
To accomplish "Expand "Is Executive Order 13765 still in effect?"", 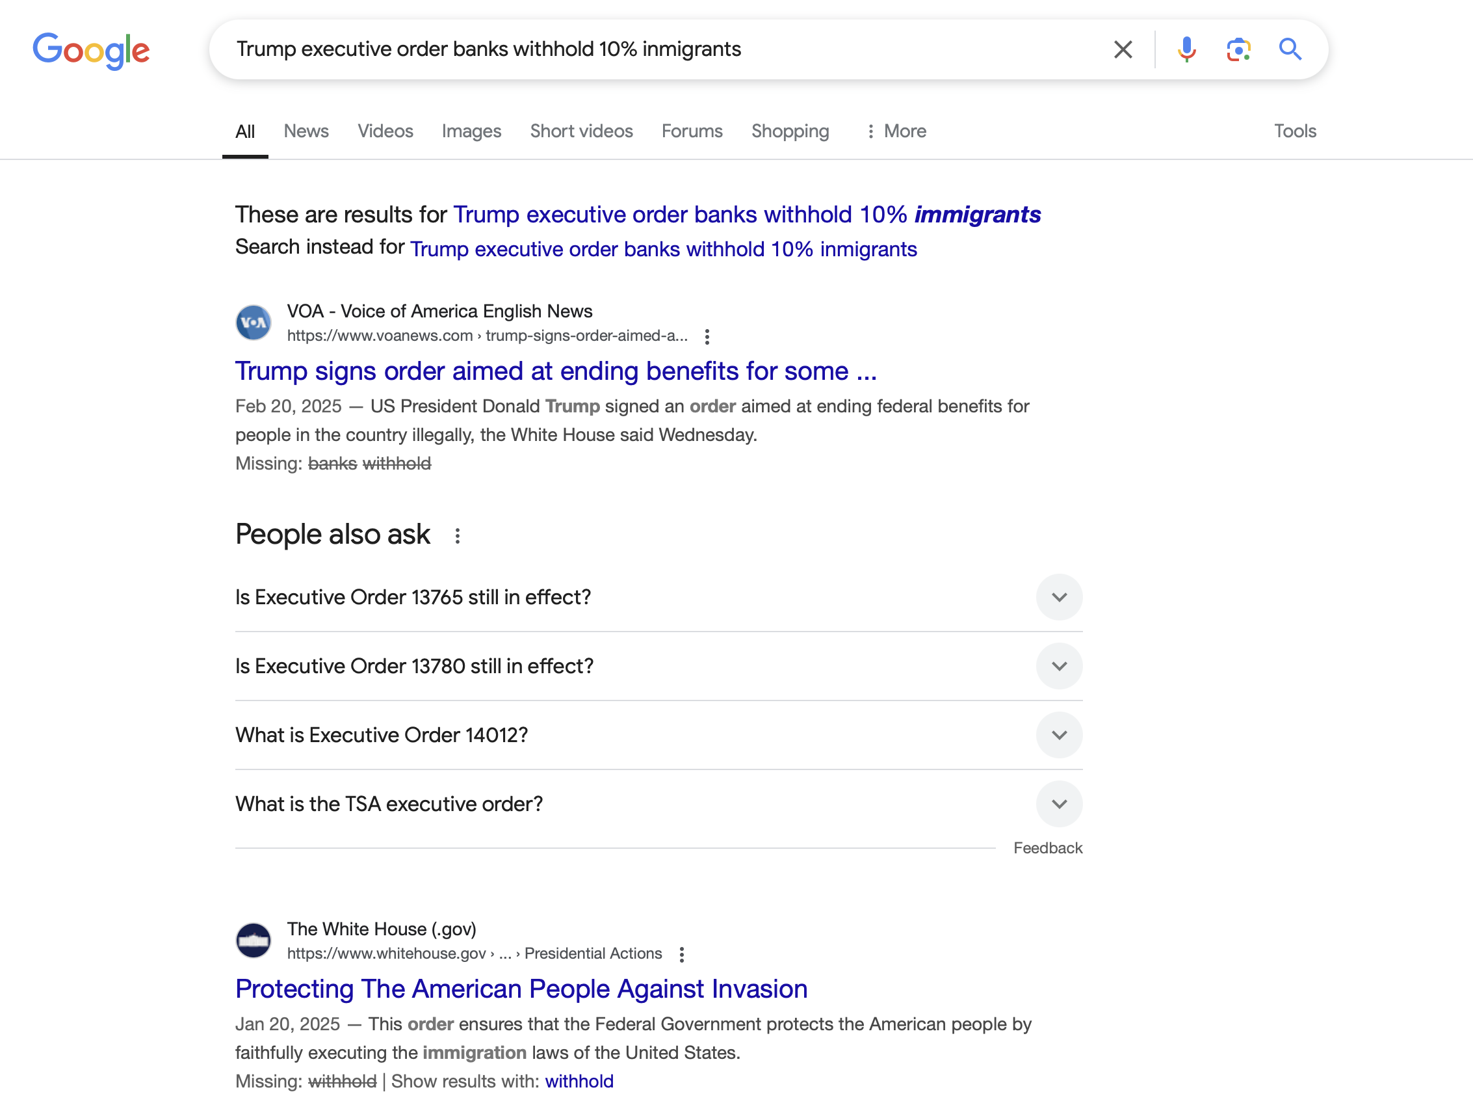I will click(x=1059, y=597).
